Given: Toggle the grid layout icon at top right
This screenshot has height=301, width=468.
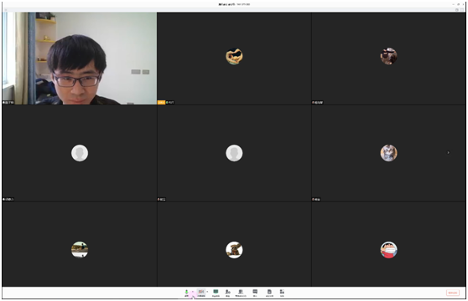Looking at the screenshot, I should (462, 10).
